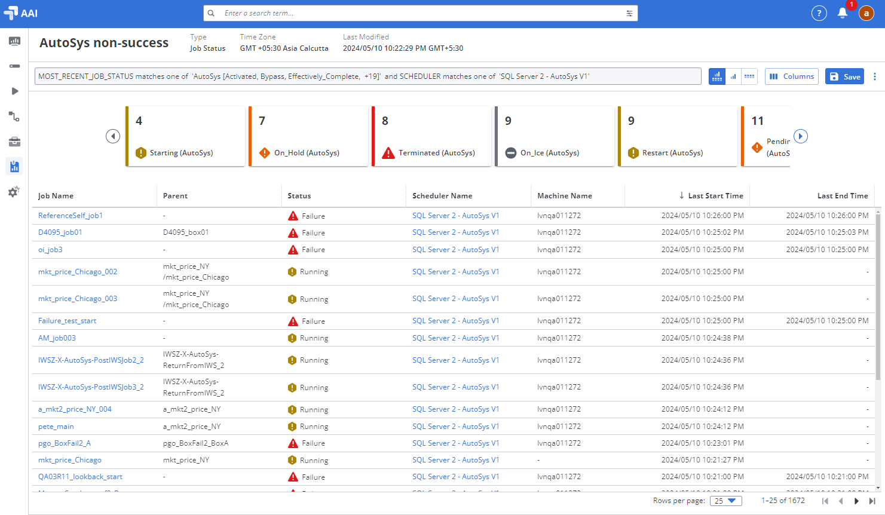This screenshot has height=515, width=885.
Task: Select the Restart (AutoSys) status card
Action: pyautogui.click(x=678, y=136)
